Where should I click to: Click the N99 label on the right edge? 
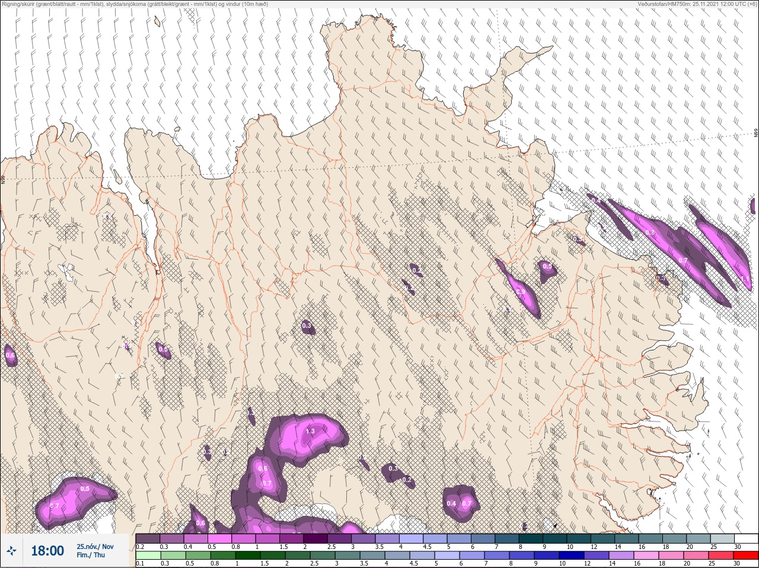coord(756,133)
